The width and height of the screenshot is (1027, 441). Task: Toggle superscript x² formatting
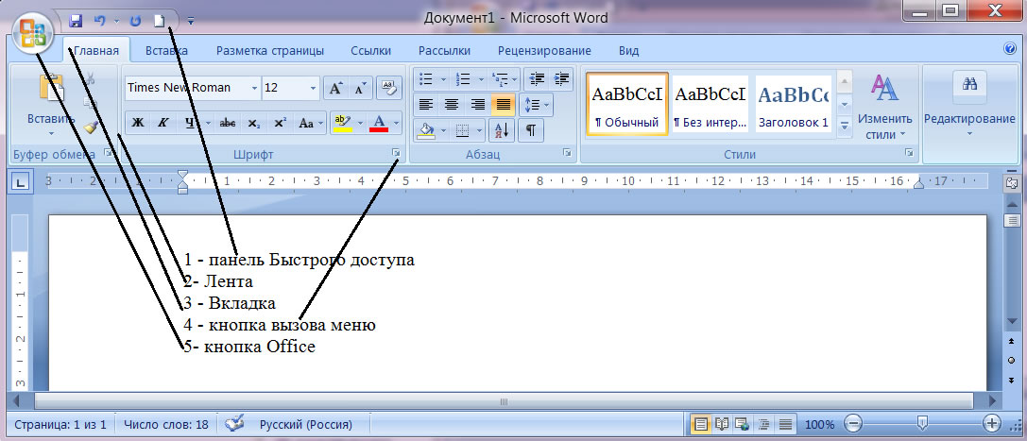point(280,123)
